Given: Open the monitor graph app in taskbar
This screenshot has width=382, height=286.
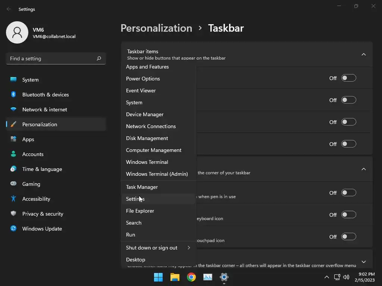Looking at the screenshot, I should [208, 277].
